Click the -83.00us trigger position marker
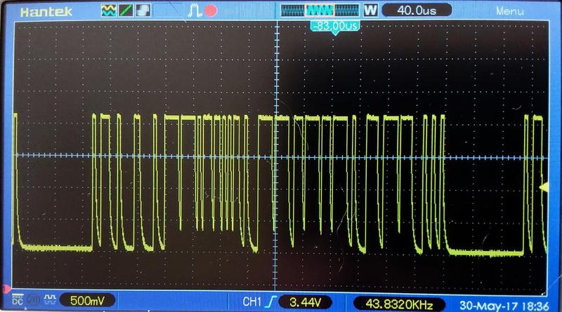Viewport: 562px width, 312px height. coord(335,27)
